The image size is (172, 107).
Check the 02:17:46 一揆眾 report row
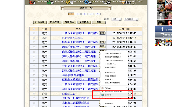[34, 33]
